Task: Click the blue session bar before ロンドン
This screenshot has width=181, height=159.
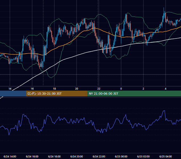Action: (x=13, y=94)
